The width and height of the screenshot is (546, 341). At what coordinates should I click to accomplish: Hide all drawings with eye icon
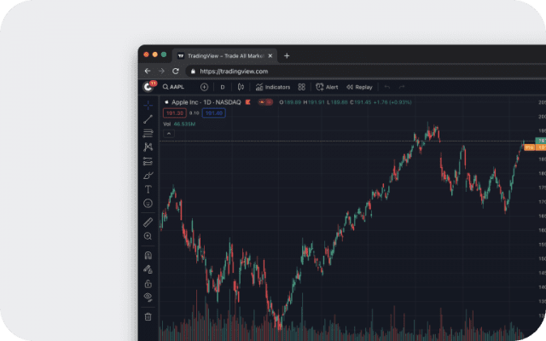[x=148, y=297]
